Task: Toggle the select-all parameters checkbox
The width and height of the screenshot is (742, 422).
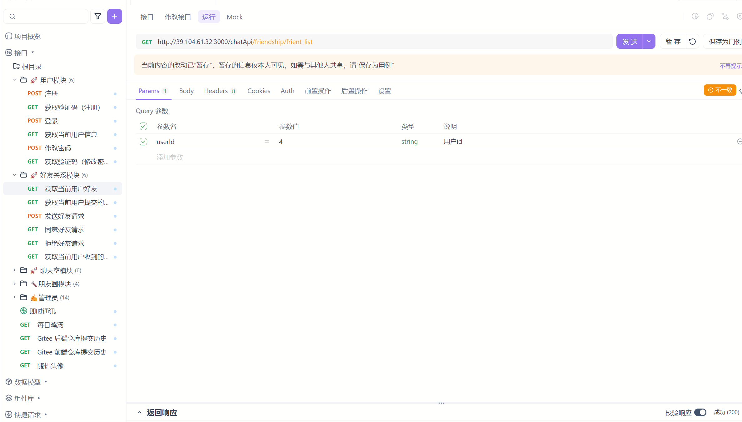Action: click(x=143, y=126)
